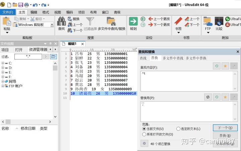The image size is (241, 151).
Task: Click the 比较 compare icon
Action: coord(219,21)
